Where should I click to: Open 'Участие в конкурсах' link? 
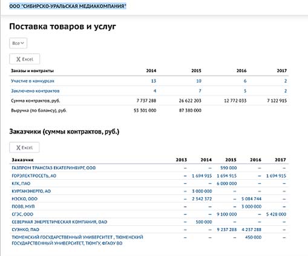pyautogui.click(x=33, y=81)
